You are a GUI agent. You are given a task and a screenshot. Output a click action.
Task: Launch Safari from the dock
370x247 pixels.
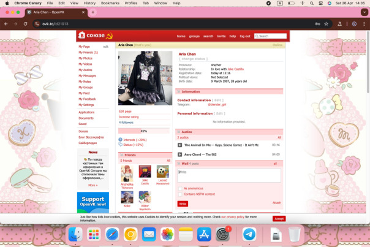click(x=112, y=234)
